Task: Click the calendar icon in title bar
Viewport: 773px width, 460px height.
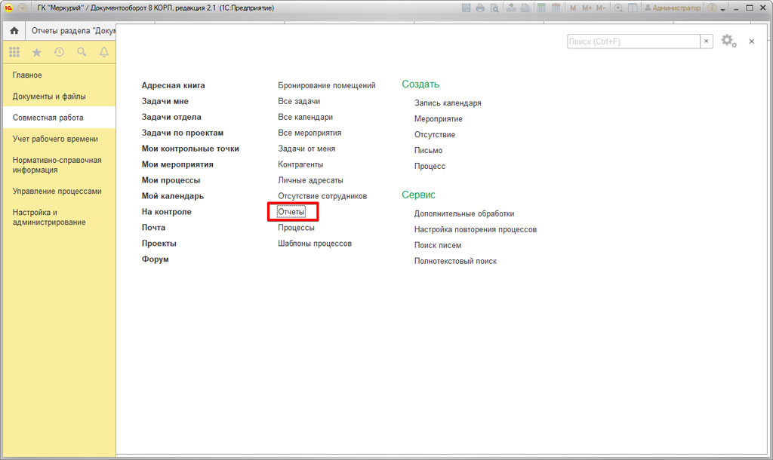Action: (x=556, y=8)
